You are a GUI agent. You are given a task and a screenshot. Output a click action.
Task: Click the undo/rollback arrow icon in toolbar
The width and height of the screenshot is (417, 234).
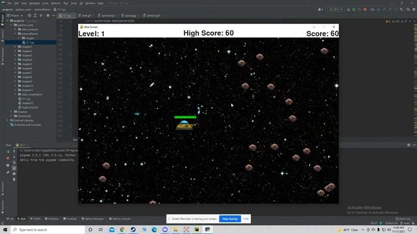[401, 9]
